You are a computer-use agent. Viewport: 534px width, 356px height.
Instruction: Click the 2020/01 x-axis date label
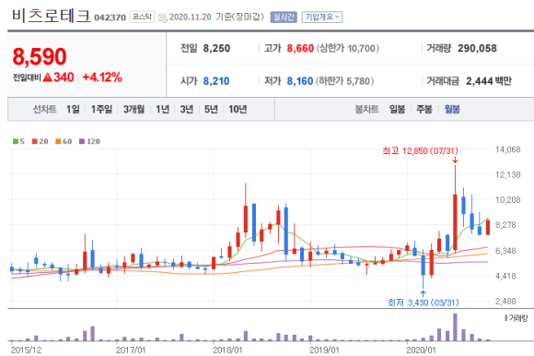[421, 350]
